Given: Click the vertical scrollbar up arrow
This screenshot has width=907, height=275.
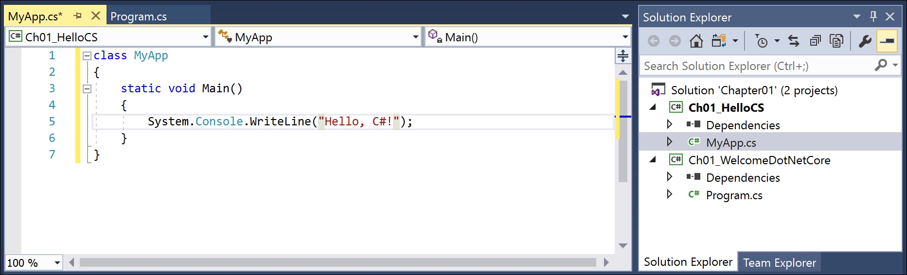Looking at the screenshot, I should tap(623, 72).
